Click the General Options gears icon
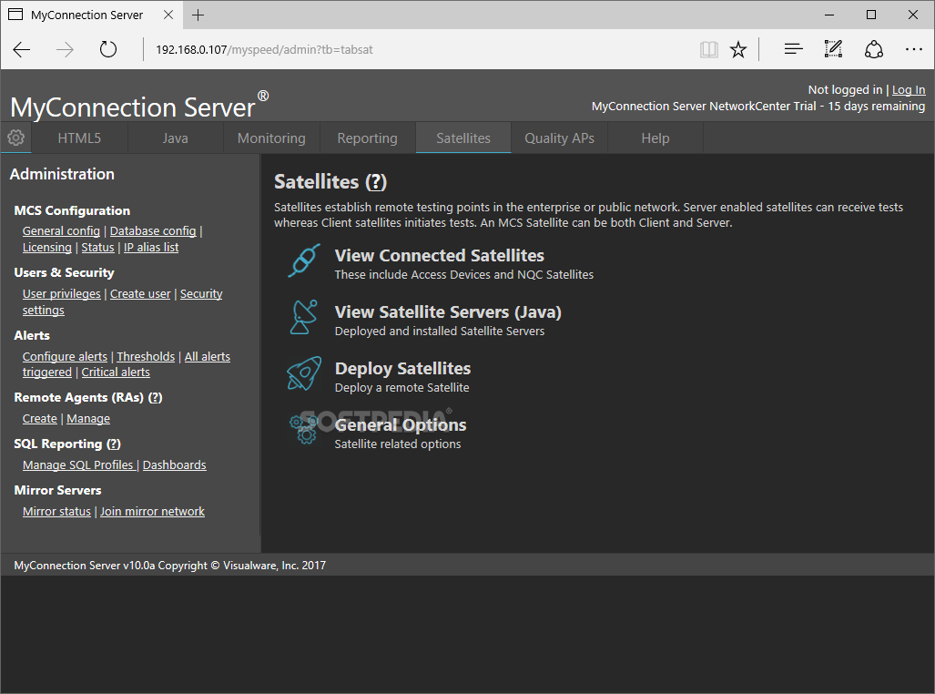This screenshot has width=935, height=694. [x=304, y=430]
